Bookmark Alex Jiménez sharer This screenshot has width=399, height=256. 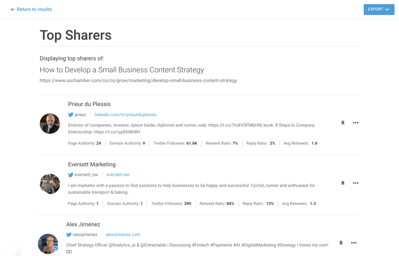click(341, 243)
